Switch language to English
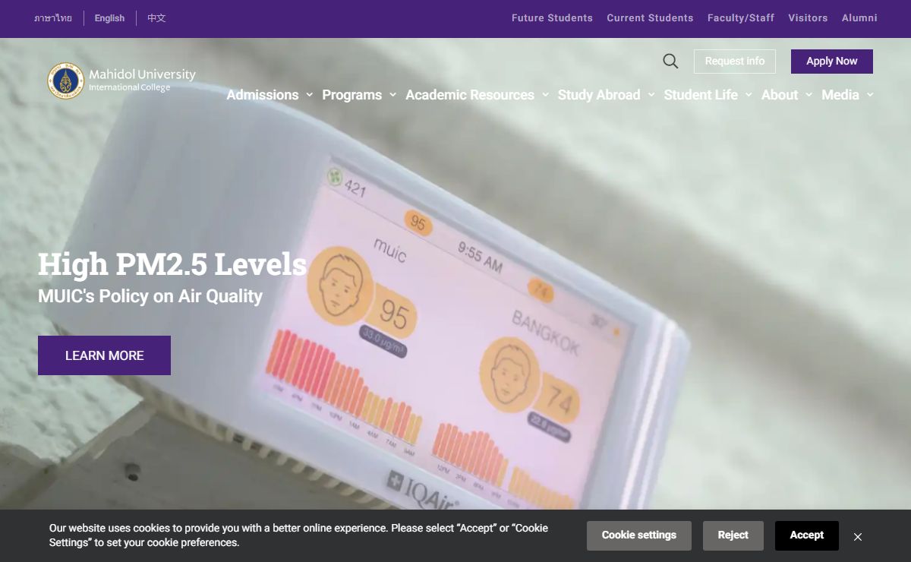Viewport: 911px width, 562px height. 109,18
